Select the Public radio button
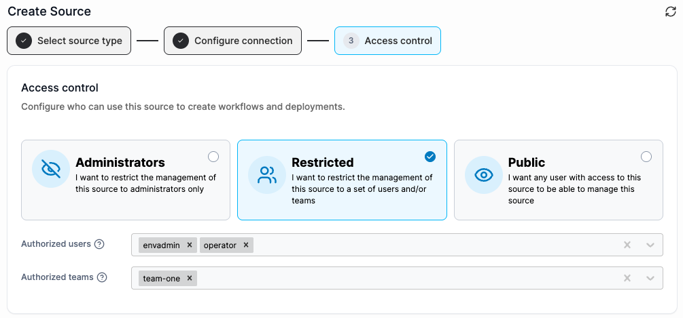The width and height of the screenshot is (683, 318). pos(646,157)
